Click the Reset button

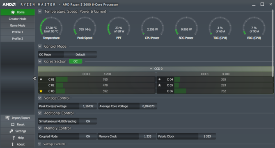pos(18,125)
